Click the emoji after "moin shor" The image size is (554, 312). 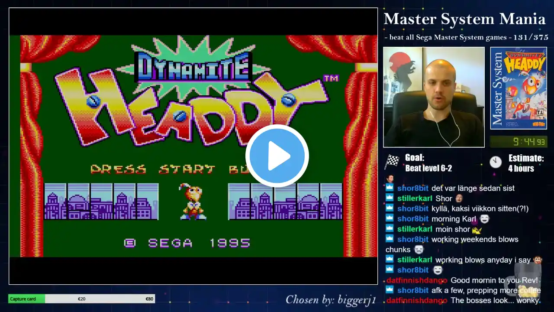click(x=477, y=229)
